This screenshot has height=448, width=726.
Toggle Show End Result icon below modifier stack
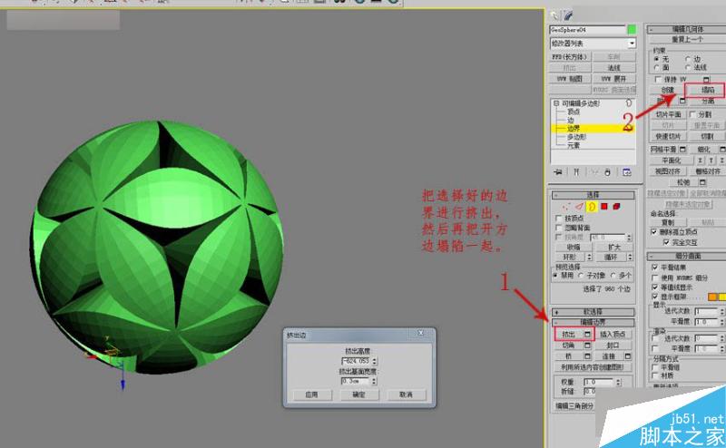(x=576, y=172)
